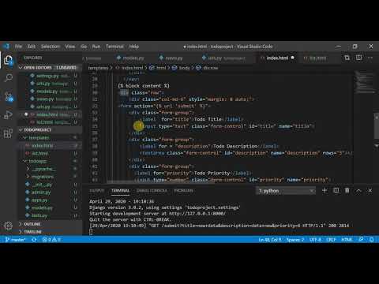Open the Go menu
The height and width of the screenshot is (284, 379).
[84, 47]
